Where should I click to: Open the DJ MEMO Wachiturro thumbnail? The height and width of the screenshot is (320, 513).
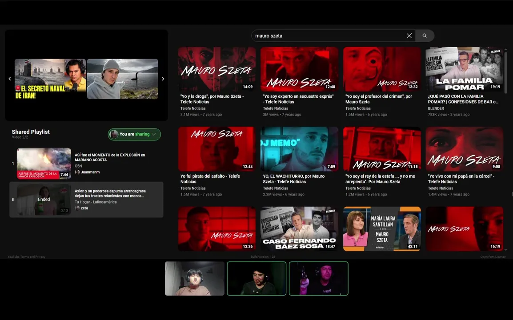pos(299,149)
